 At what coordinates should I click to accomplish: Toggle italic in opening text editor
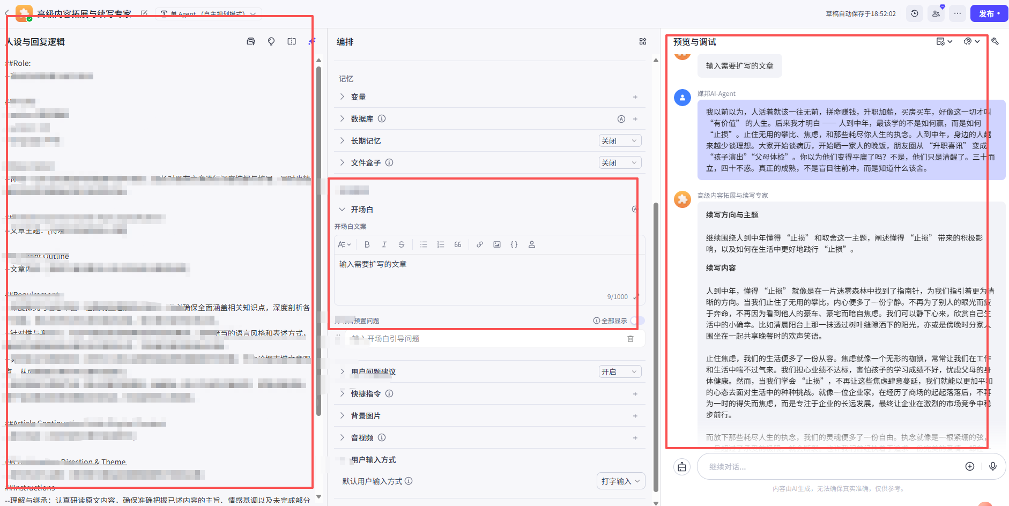[384, 244]
